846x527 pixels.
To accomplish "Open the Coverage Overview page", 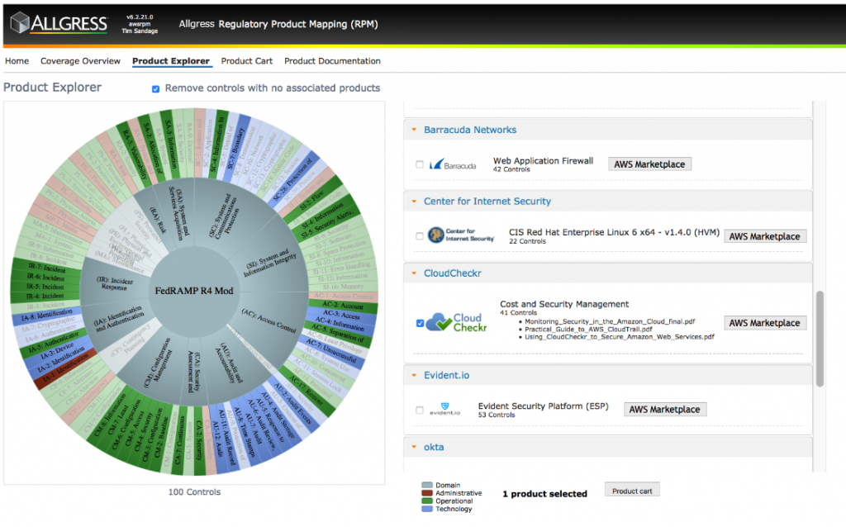I will (x=80, y=61).
